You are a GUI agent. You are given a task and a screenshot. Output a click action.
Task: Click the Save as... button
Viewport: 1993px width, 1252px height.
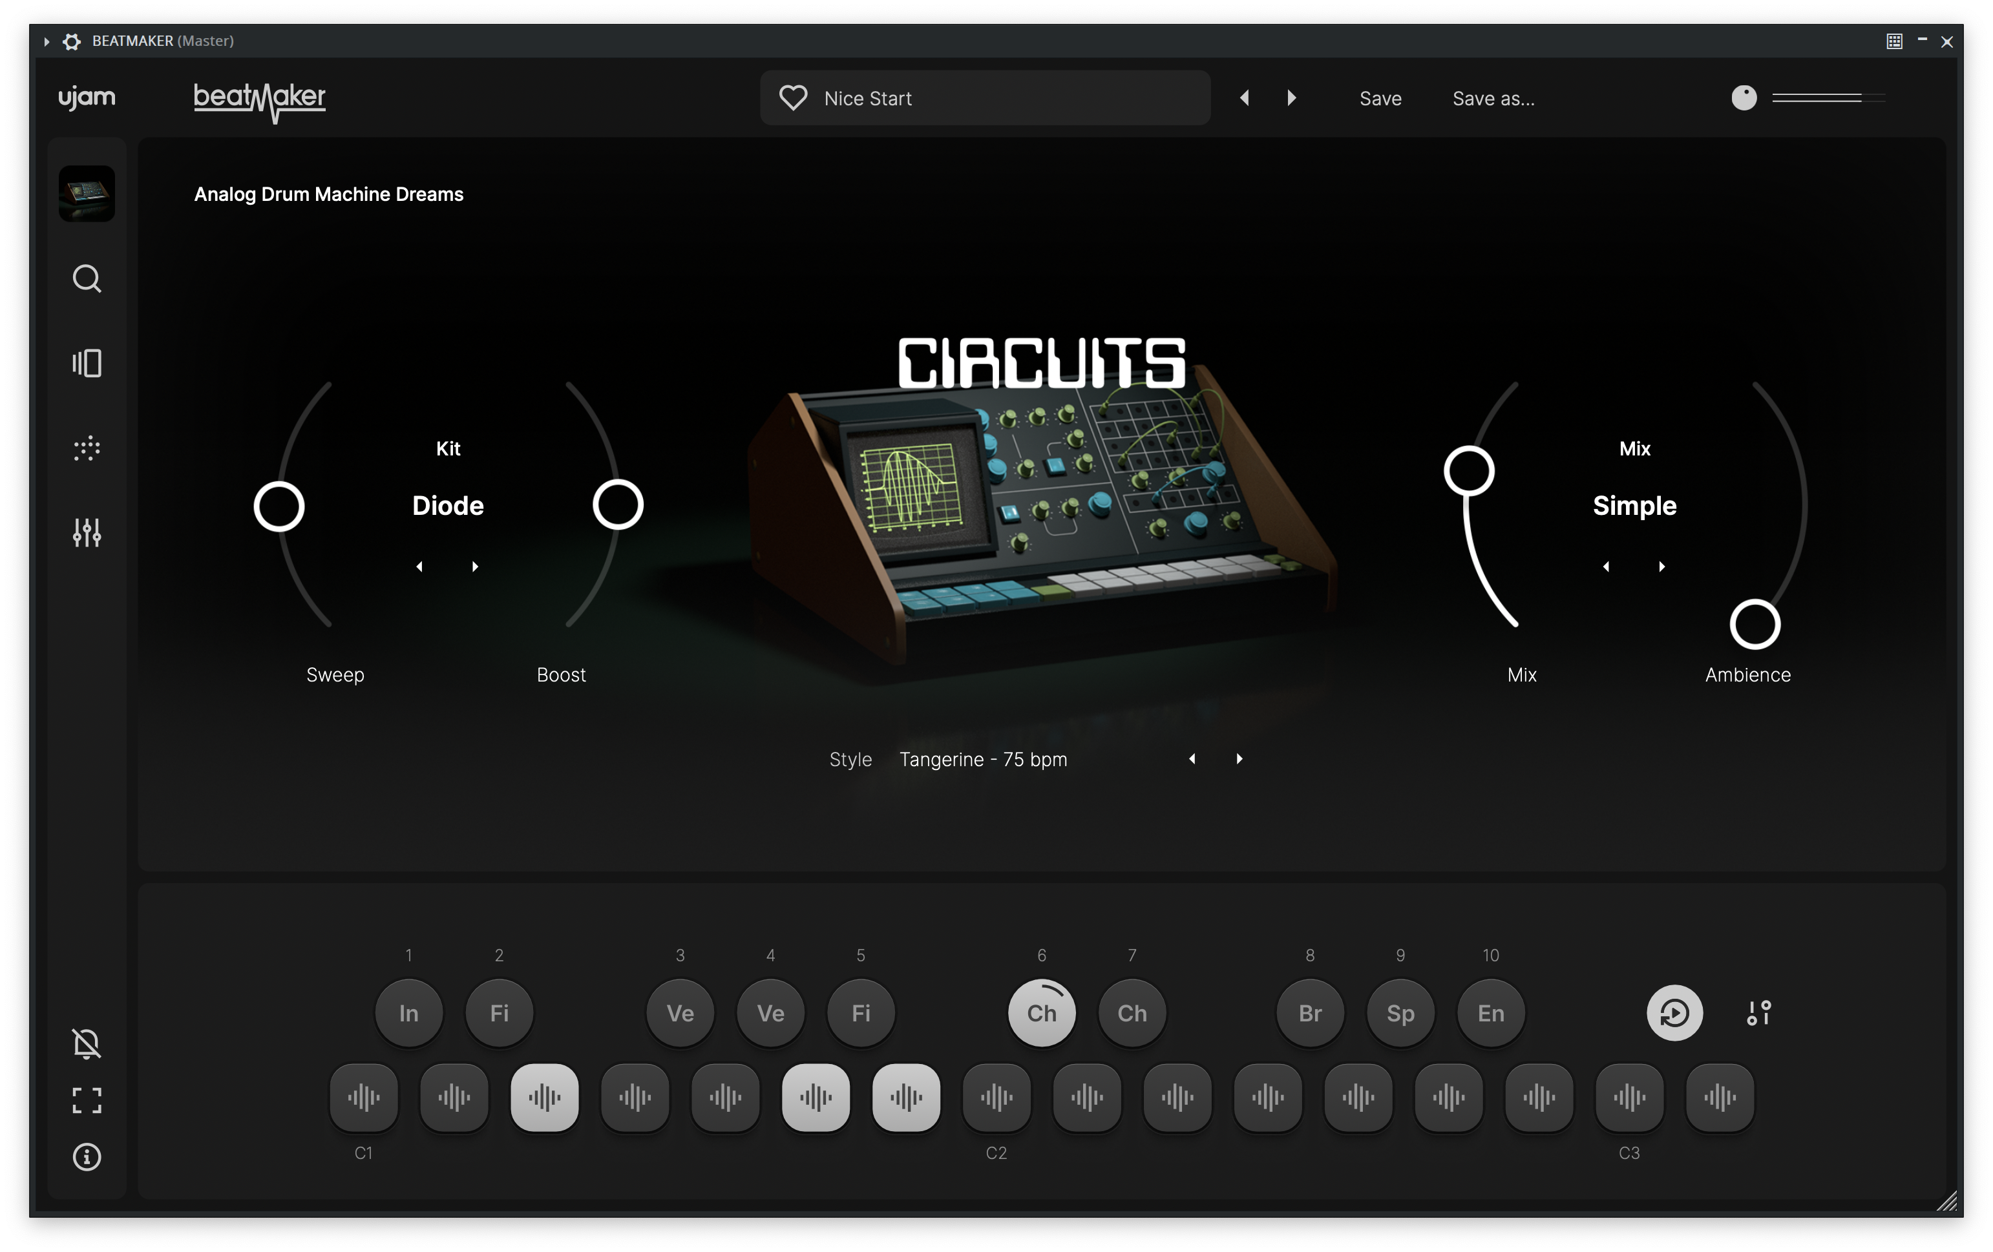[x=1493, y=98]
